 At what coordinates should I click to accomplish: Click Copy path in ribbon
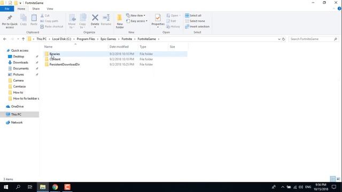pyautogui.click(x=49, y=21)
